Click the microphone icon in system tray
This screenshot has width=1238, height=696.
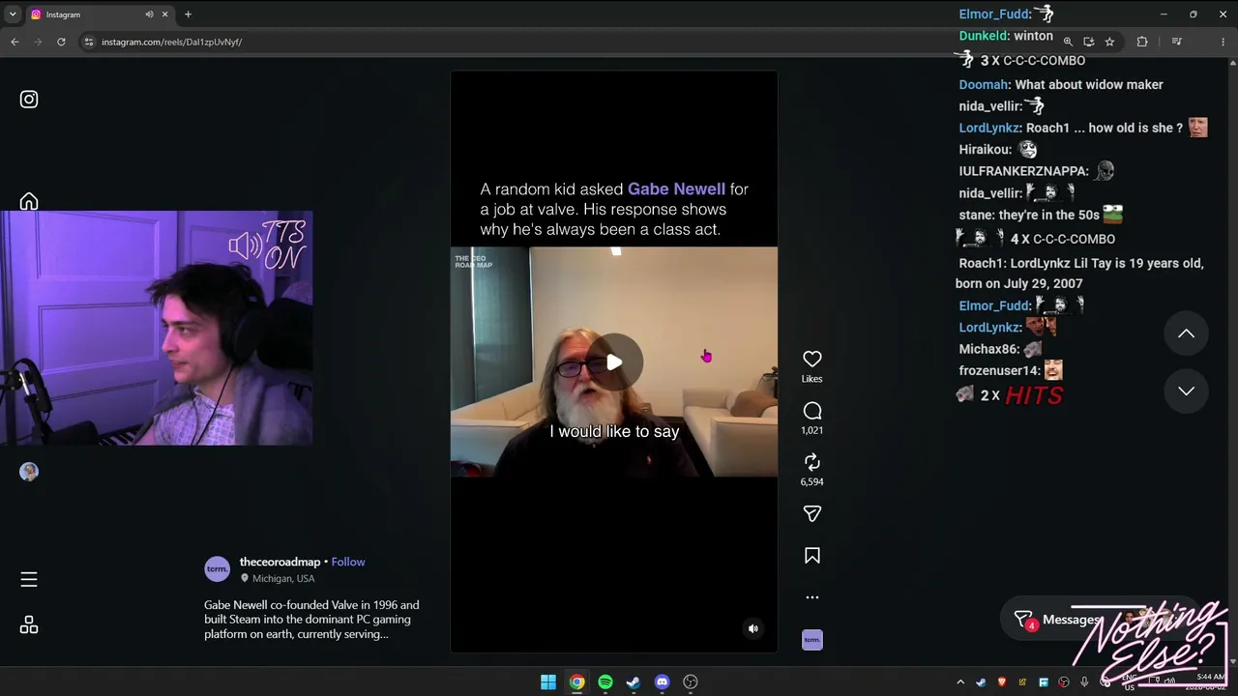pos(1084,682)
